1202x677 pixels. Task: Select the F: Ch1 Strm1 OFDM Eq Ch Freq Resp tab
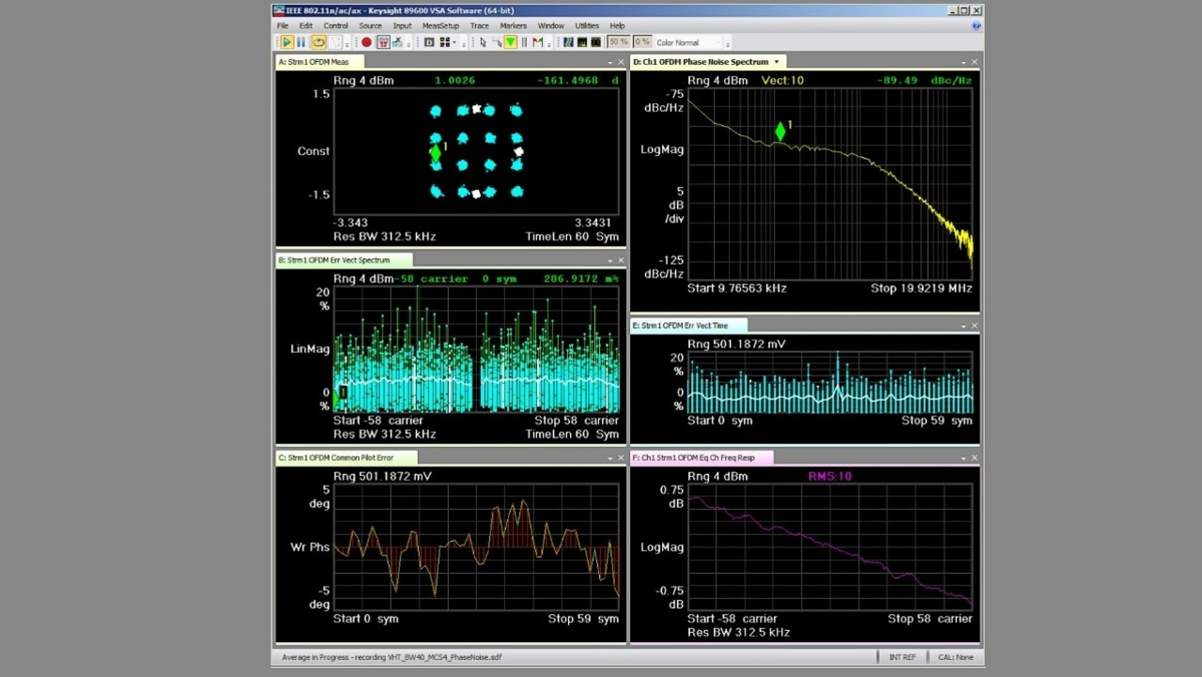(693, 458)
